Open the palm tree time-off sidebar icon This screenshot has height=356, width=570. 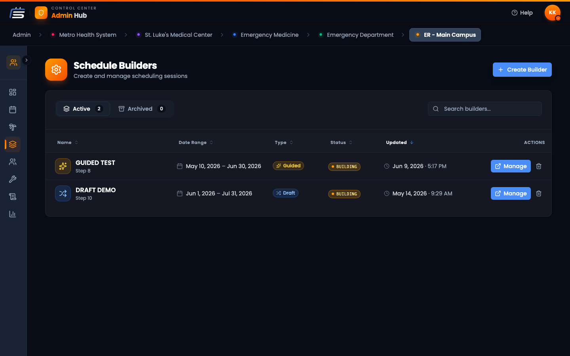point(13,127)
